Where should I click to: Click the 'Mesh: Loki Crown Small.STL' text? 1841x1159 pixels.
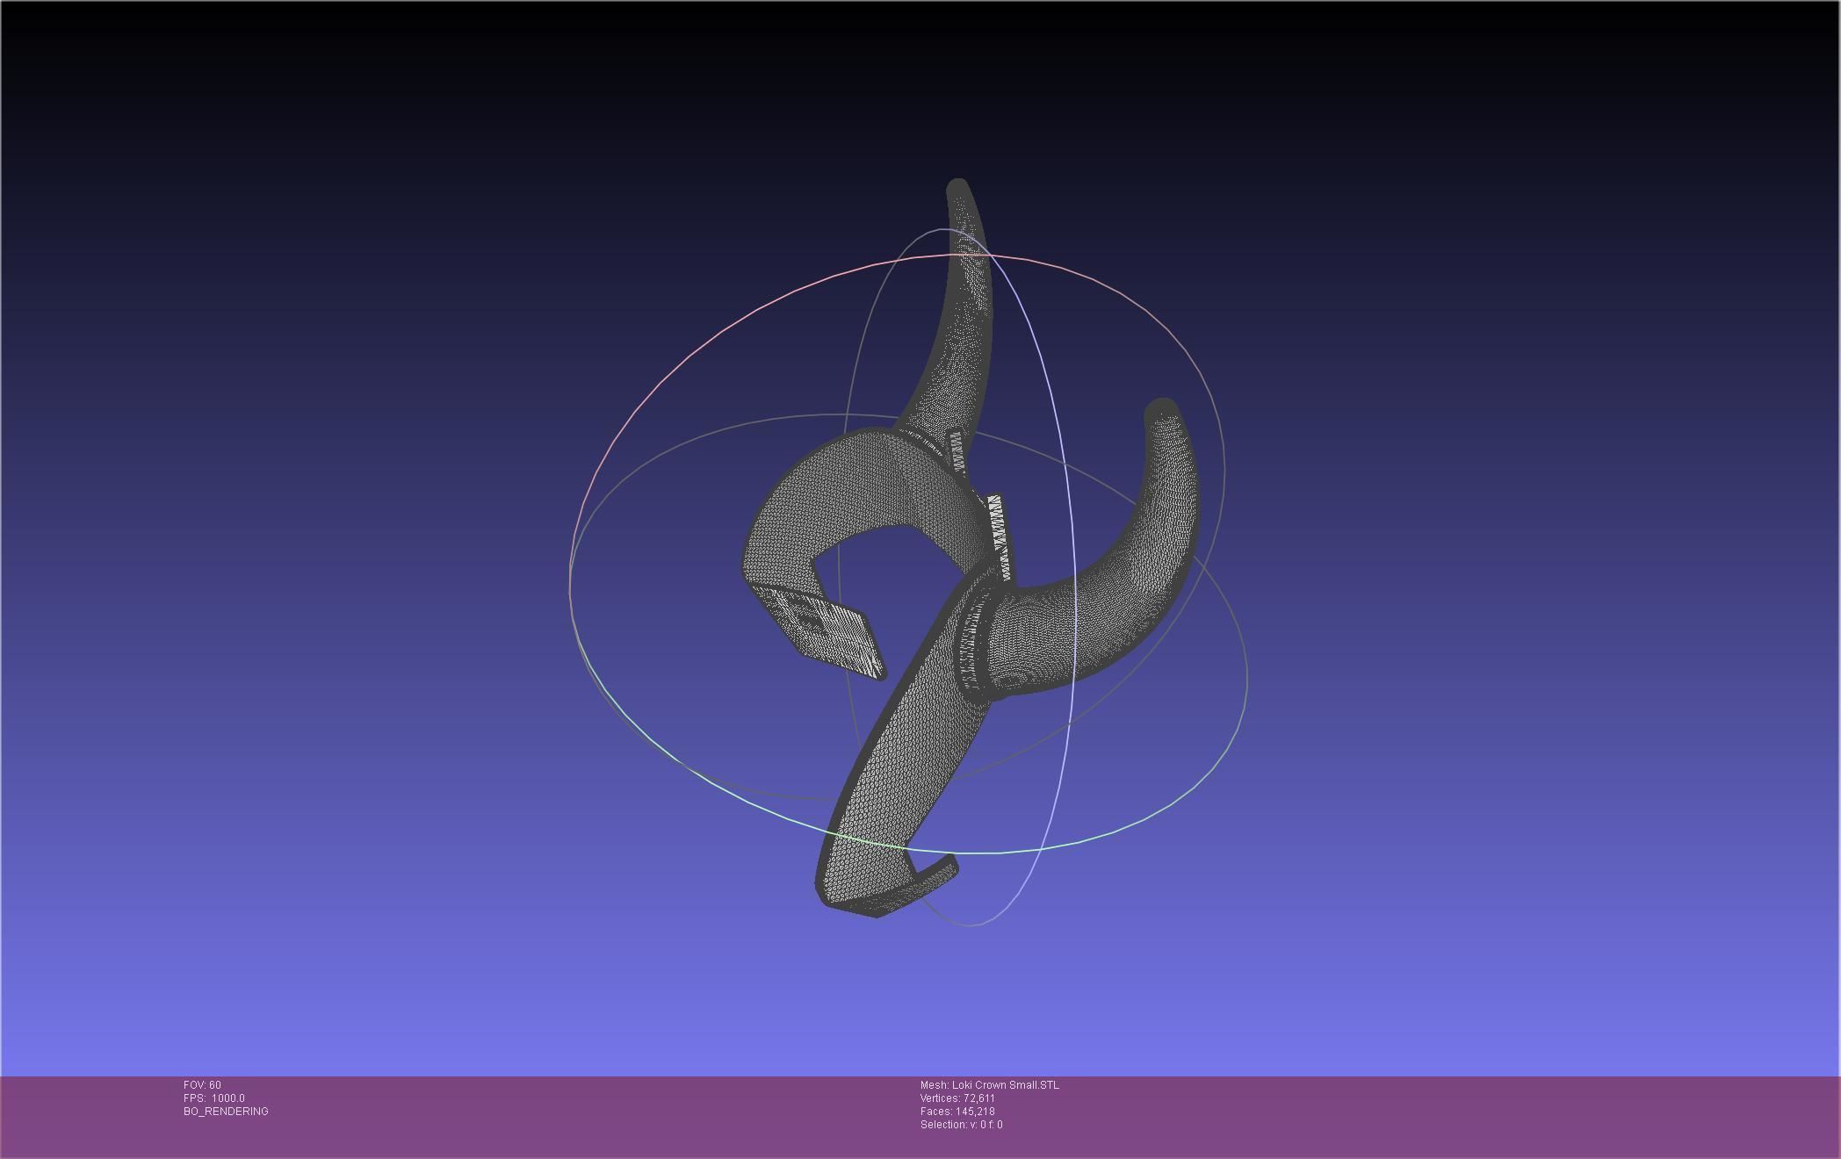pyautogui.click(x=990, y=1085)
